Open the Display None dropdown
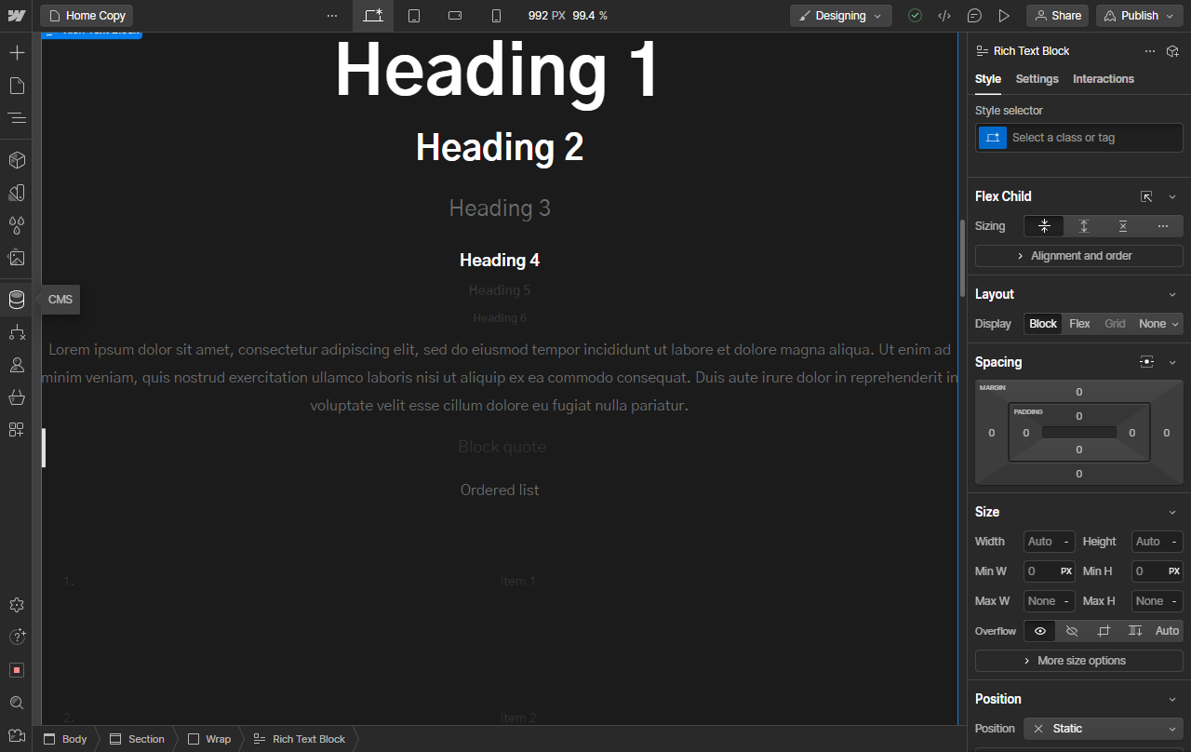This screenshot has height=752, width=1191. [x=1158, y=324]
